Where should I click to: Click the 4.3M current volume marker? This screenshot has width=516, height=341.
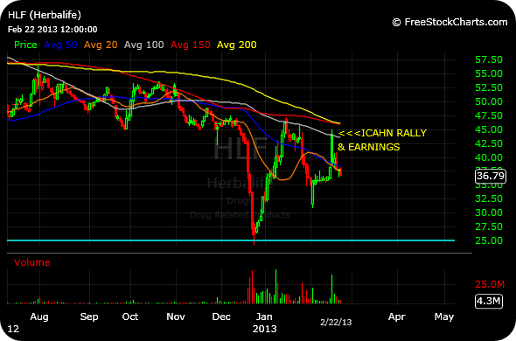pyautogui.click(x=489, y=301)
